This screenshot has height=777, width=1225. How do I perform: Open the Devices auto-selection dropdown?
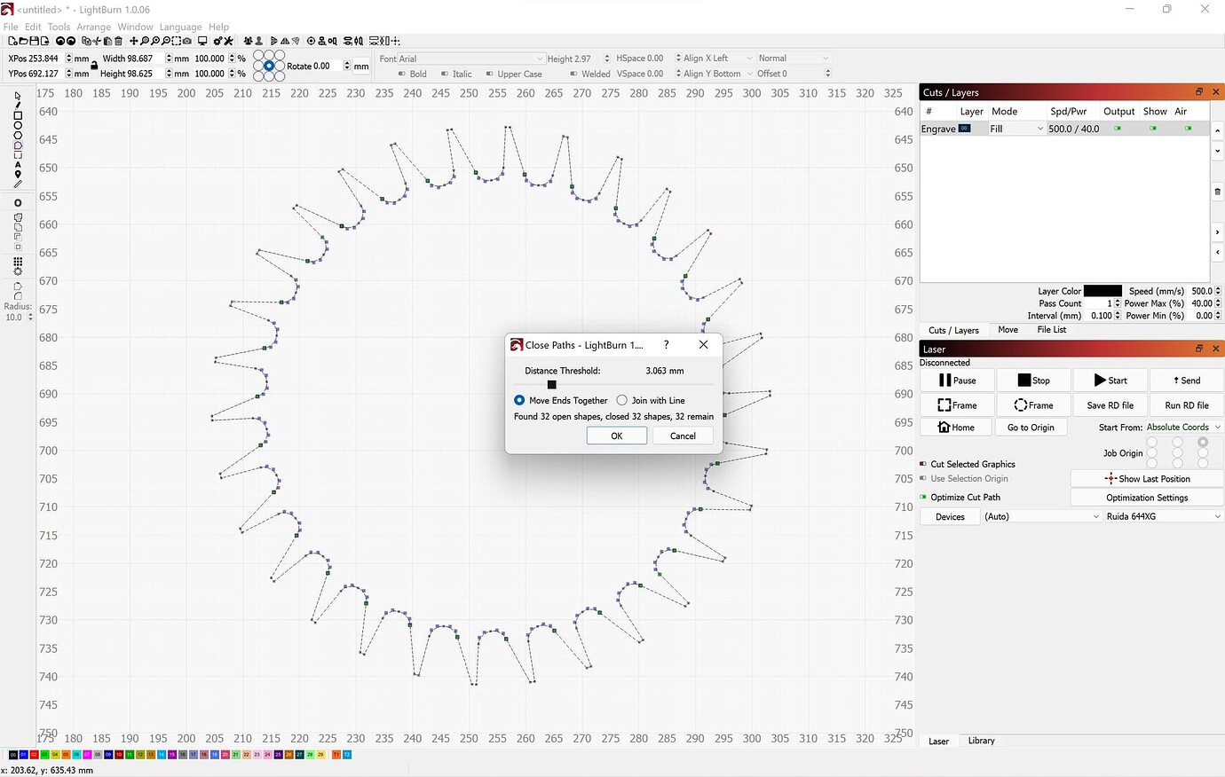1040,516
